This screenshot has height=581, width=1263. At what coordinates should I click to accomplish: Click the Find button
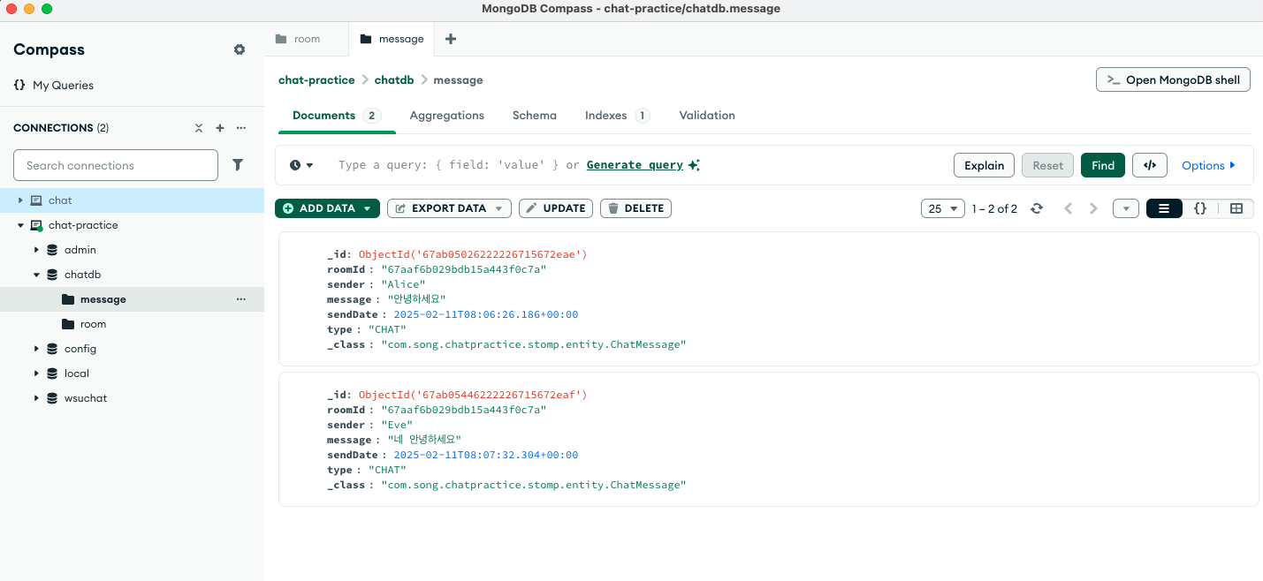(1103, 165)
